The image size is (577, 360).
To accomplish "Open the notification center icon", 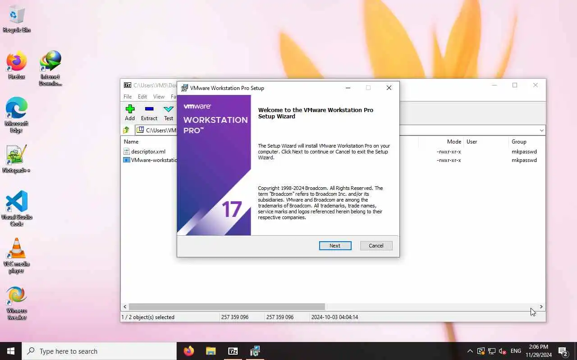I will (563, 351).
